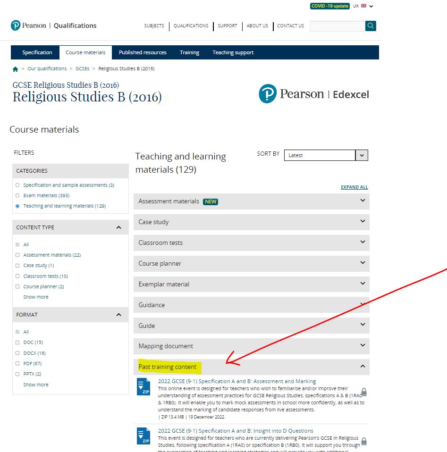
Task: Click lock icon beside Assessment and Marking
Action: point(364,392)
